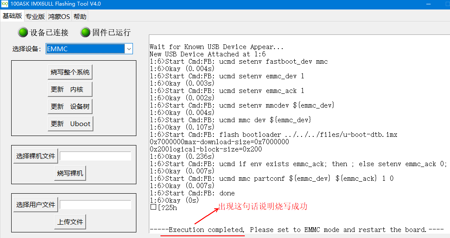
Task: Minimize the flashing tool window
Action: [428, 4]
